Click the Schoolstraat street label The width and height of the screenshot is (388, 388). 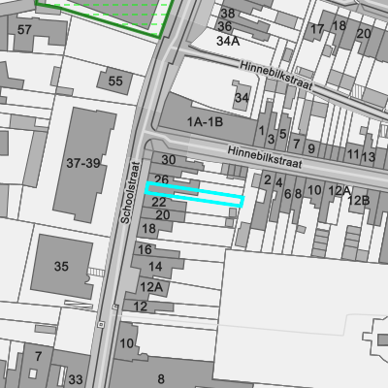pyautogui.click(x=130, y=192)
